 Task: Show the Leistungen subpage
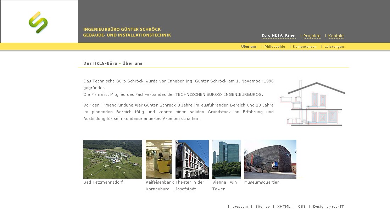click(334, 47)
